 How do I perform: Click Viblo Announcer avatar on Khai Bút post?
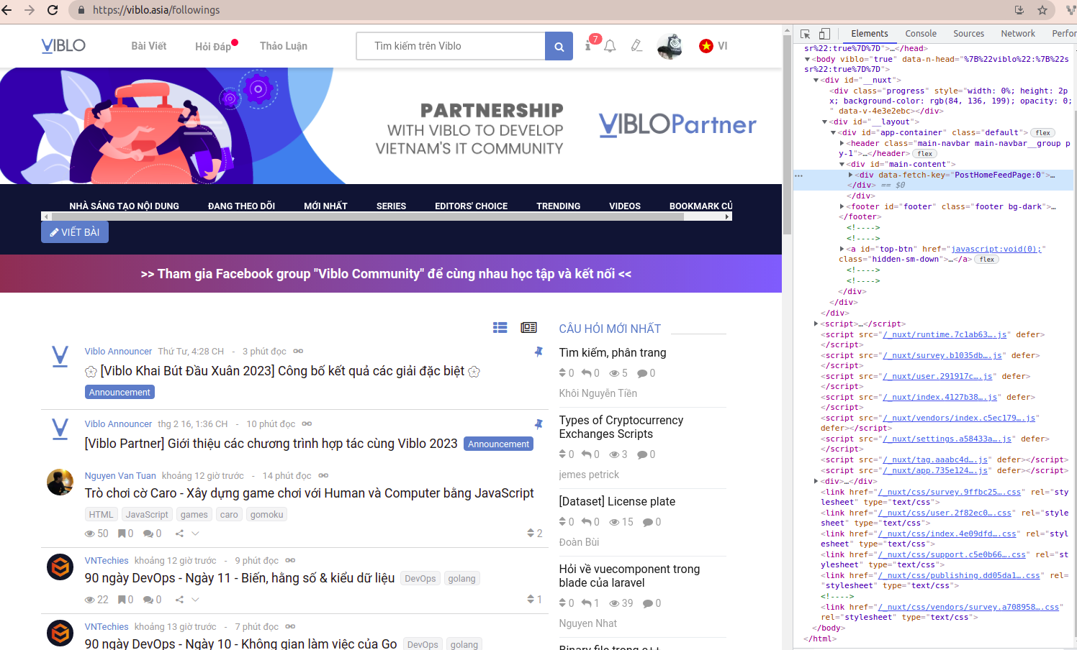coord(60,357)
